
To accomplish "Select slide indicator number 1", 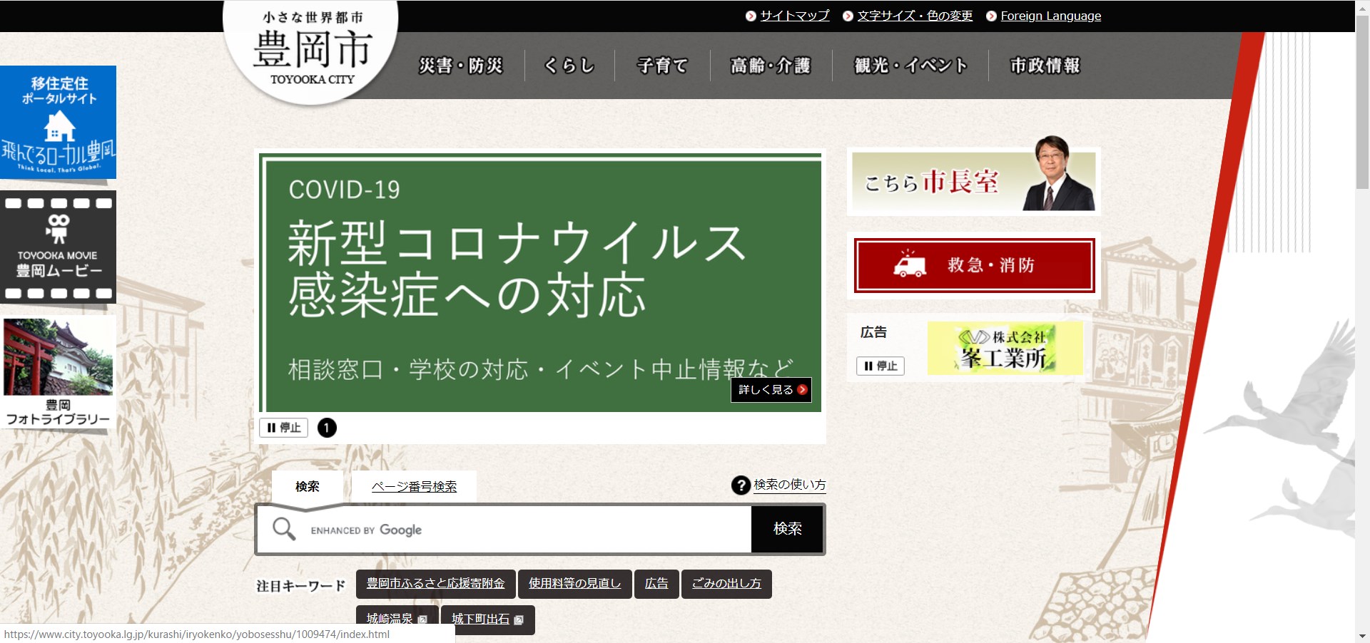I will pos(327,428).
